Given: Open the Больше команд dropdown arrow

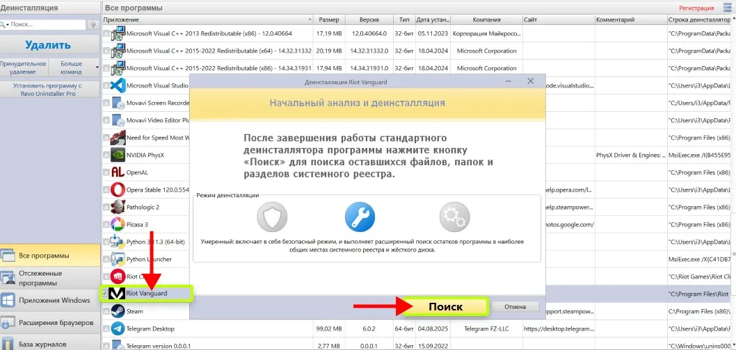Looking at the screenshot, I should click(97, 68).
